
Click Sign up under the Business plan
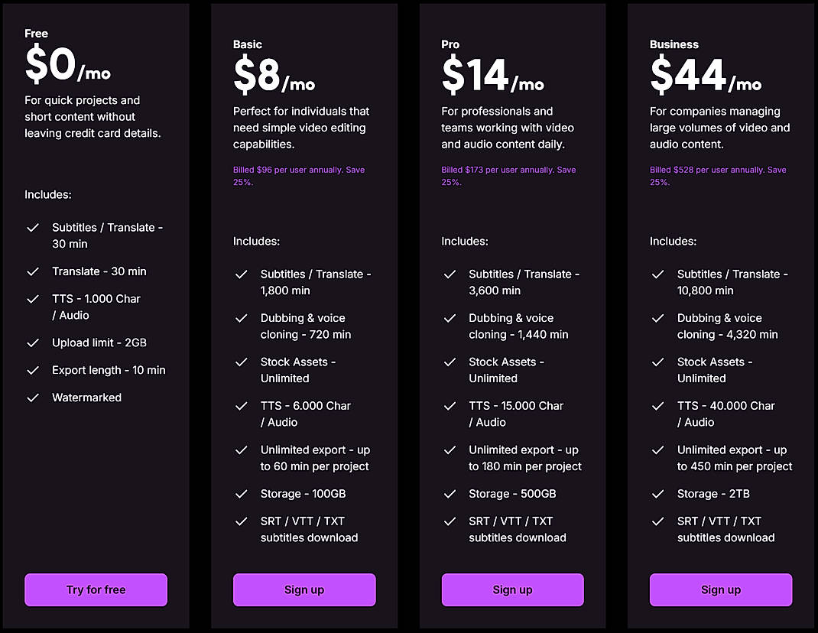720,589
